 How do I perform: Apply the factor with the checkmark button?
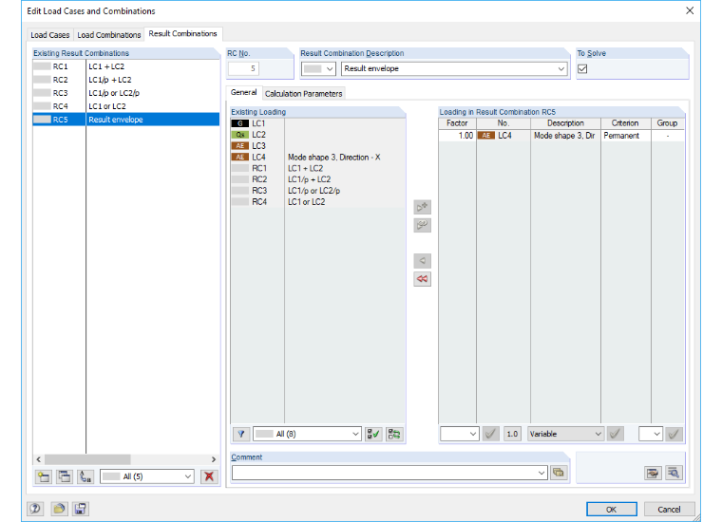point(491,434)
